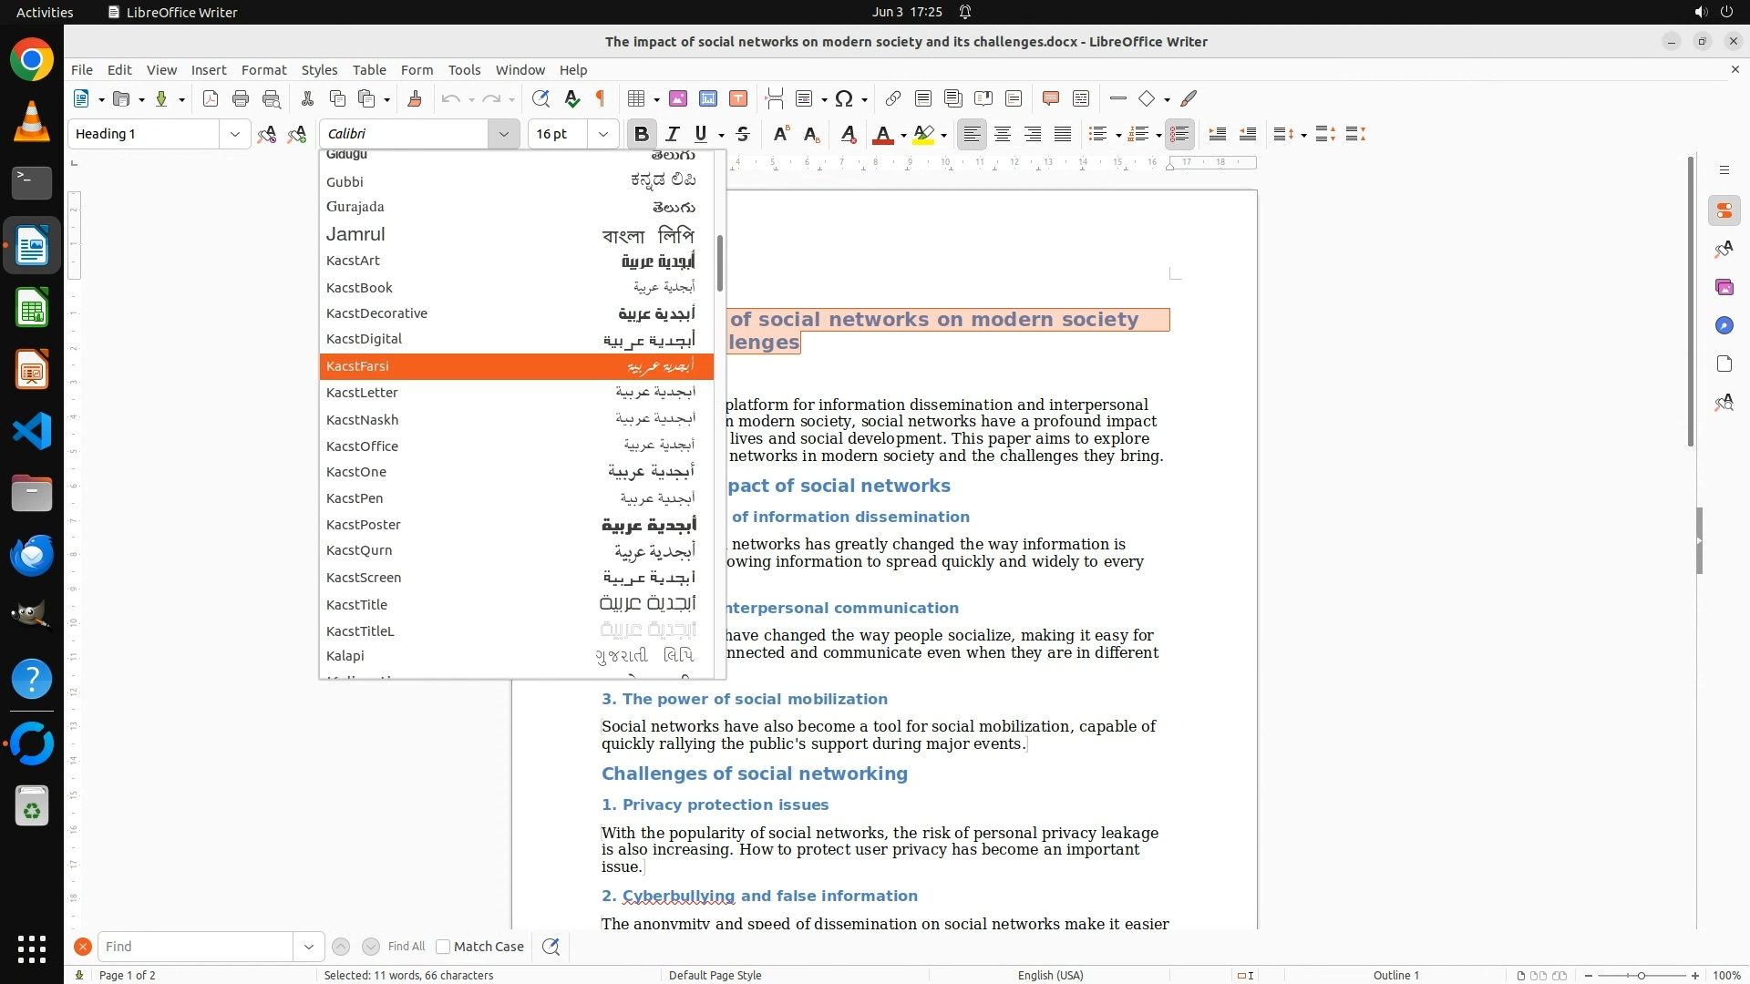Screen dimensions: 1750x984
Task: Toggle Bold formatting button
Action: coord(641,135)
